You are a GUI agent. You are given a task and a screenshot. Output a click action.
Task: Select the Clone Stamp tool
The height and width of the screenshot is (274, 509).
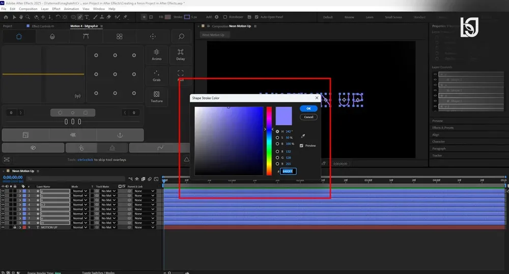102,17
